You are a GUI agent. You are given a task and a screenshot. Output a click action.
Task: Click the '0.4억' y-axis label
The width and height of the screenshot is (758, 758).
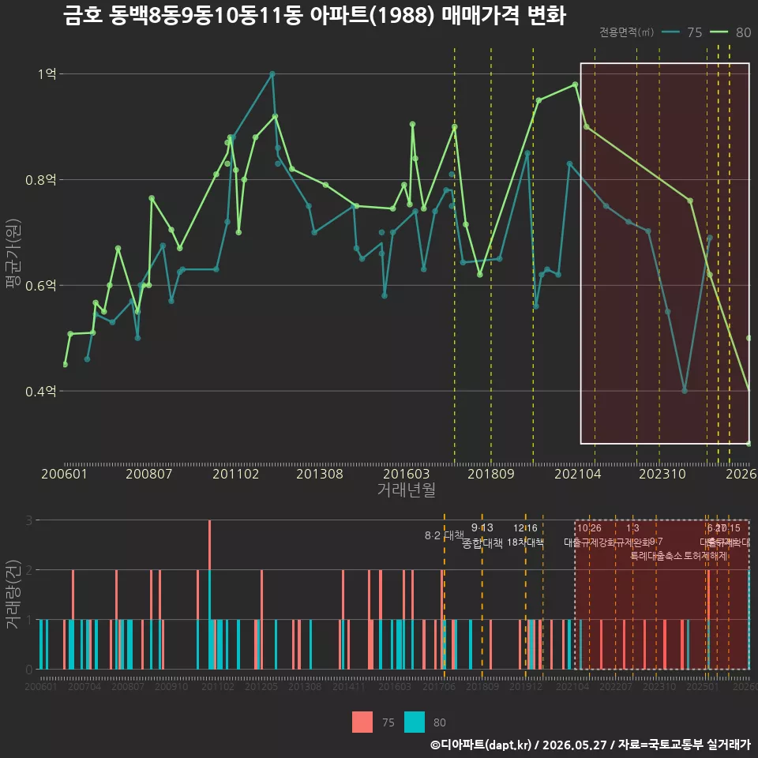tap(40, 391)
